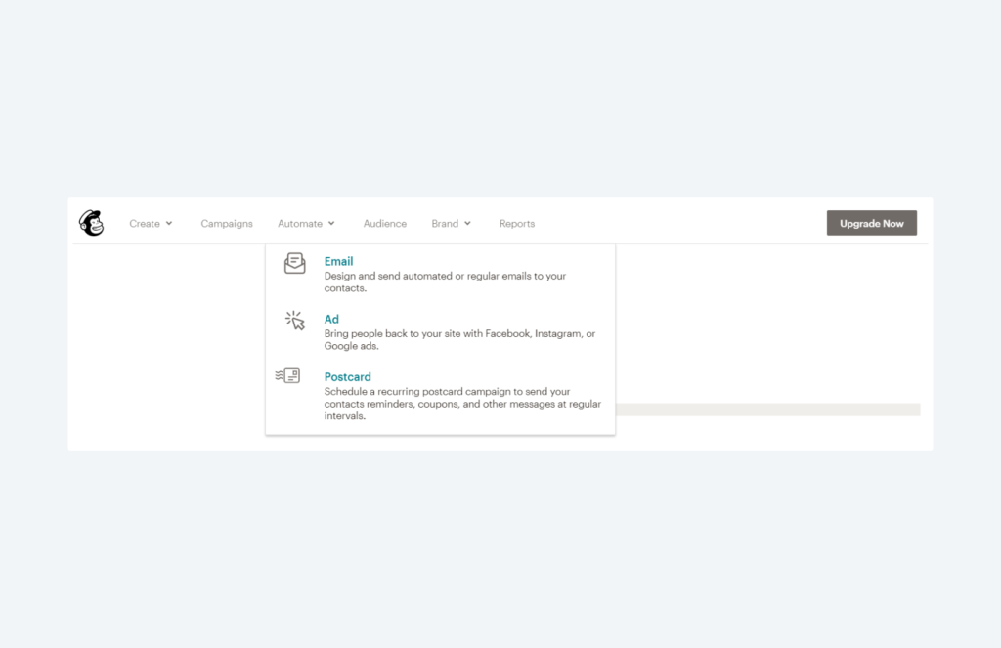This screenshot has width=1001, height=648.
Task: Click the Mailchimp monkey logo
Action: pyautogui.click(x=91, y=223)
